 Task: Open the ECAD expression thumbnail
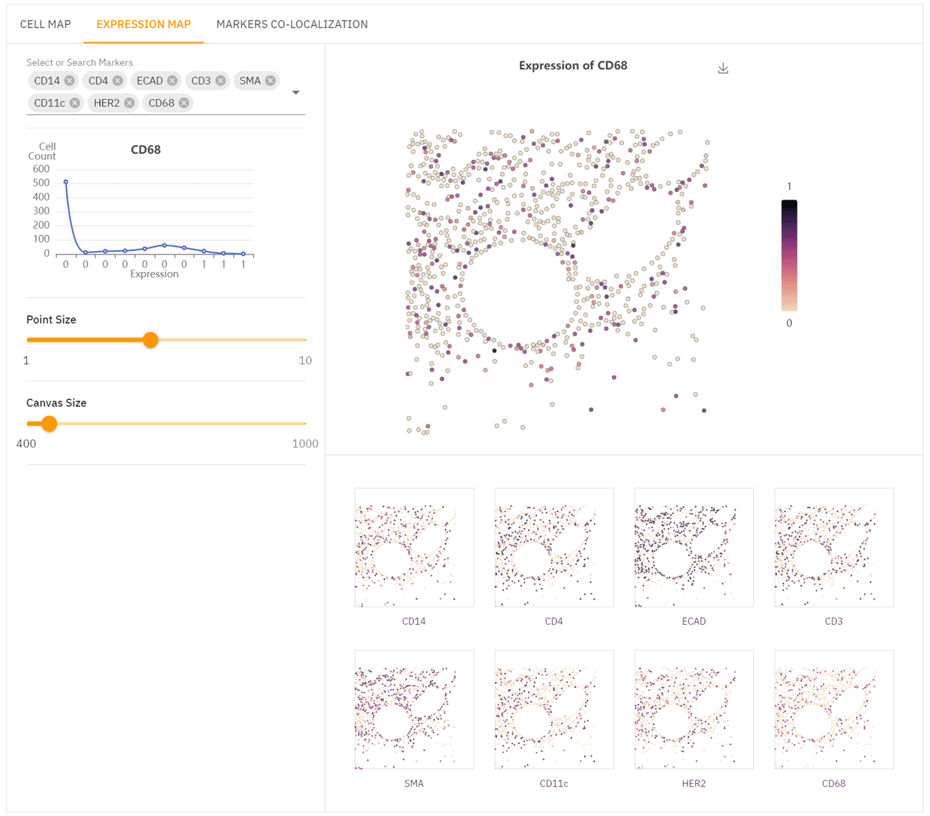(694, 547)
